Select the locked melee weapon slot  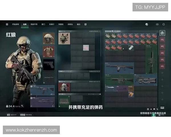point(49,78)
